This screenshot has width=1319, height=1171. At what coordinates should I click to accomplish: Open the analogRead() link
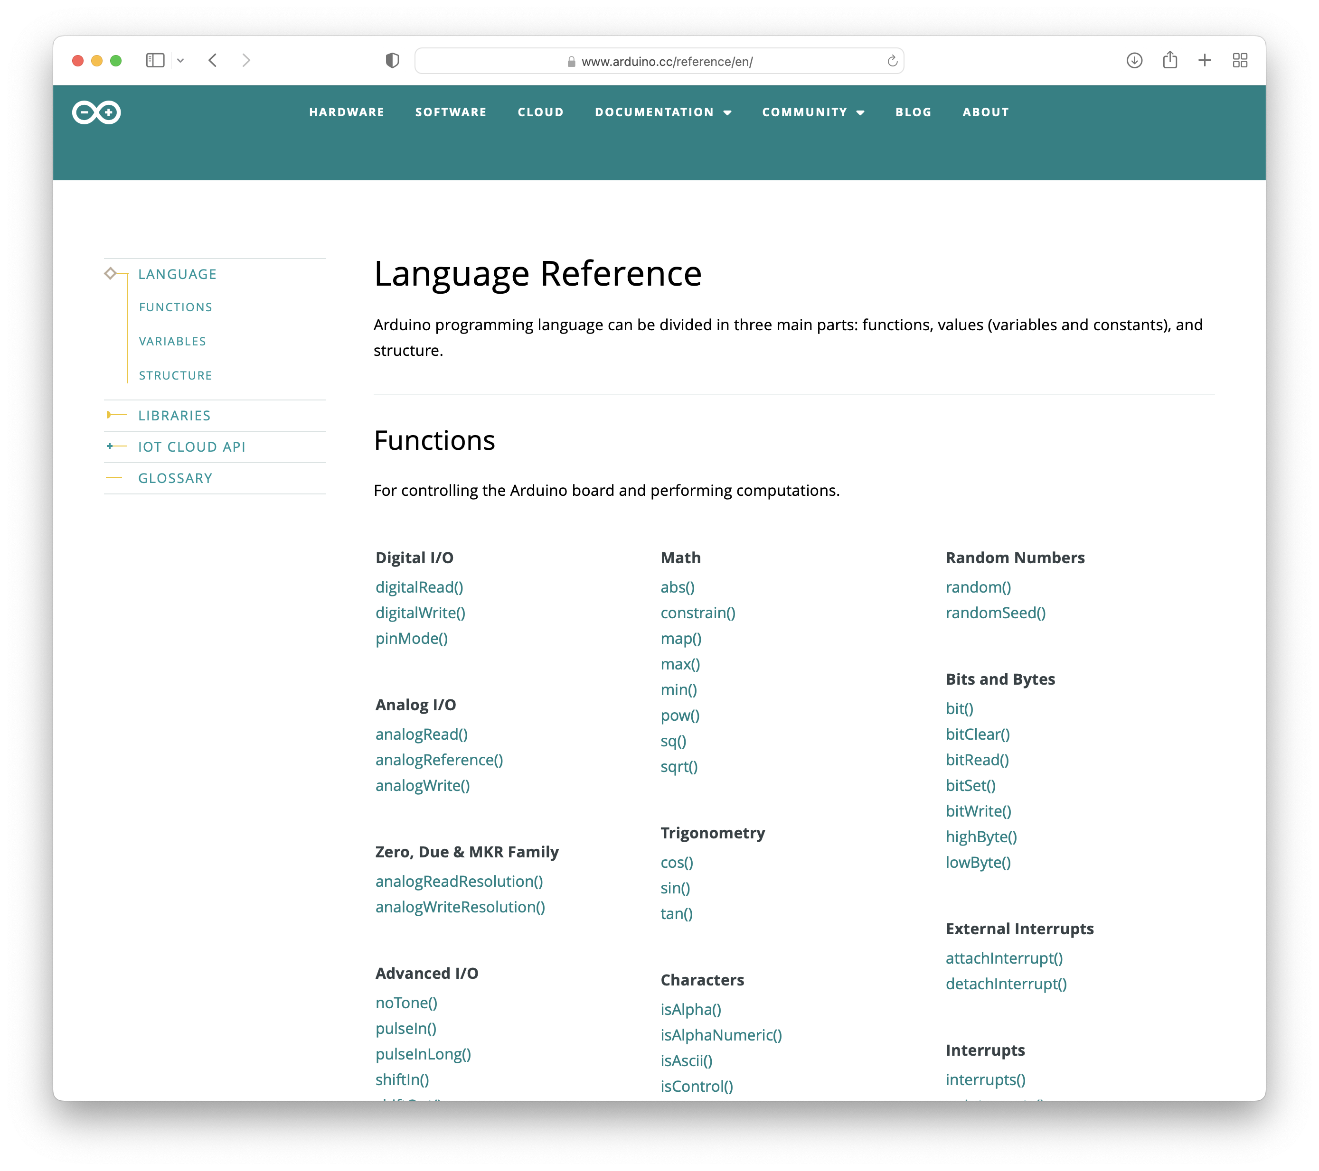click(421, 734)
